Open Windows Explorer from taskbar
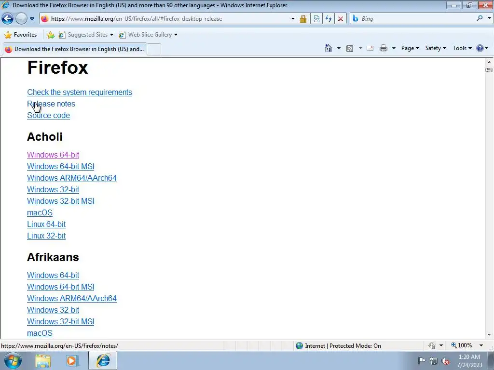494x370 pixels. pyautogui.click(x=43, y=361)
